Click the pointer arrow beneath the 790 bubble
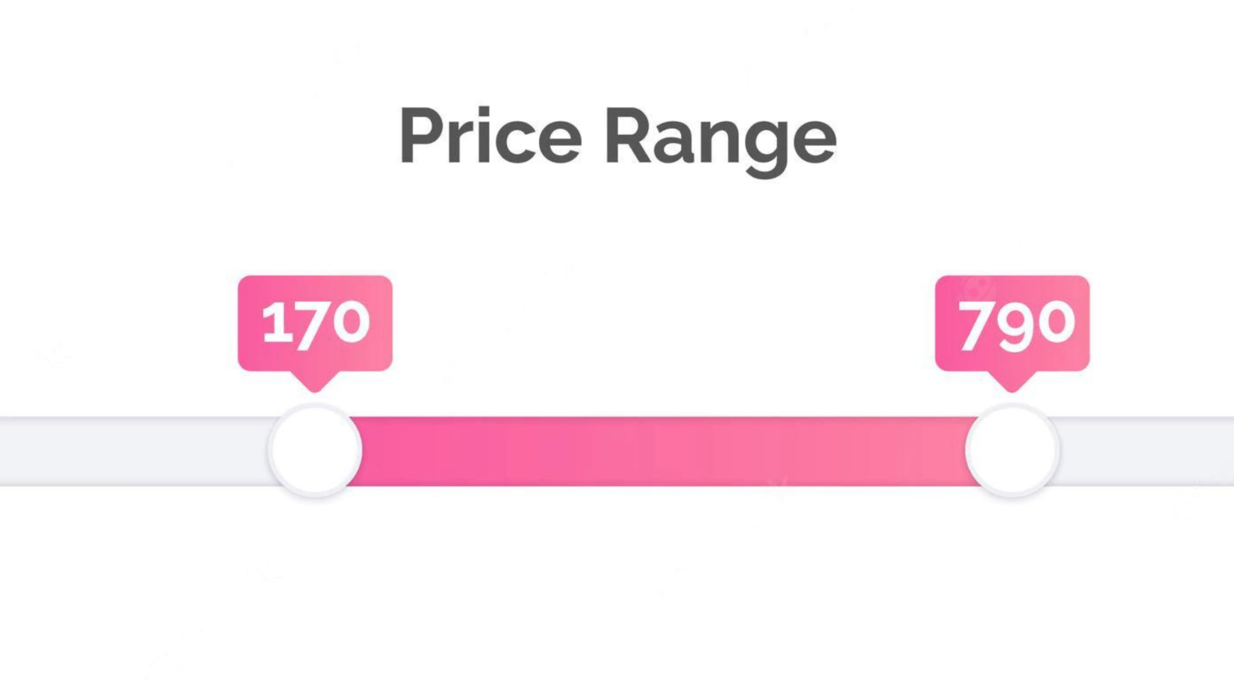Screen dimensions: 1234x694 (1012, 381)
